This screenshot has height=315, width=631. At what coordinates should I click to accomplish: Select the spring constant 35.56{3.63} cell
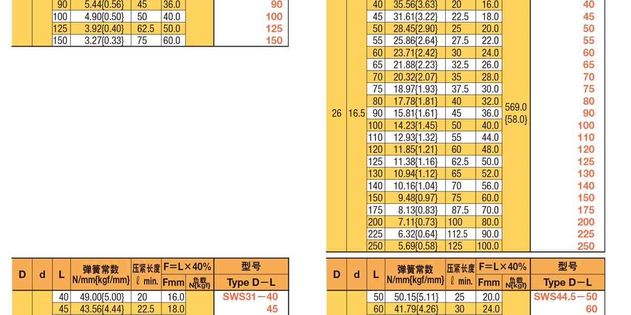[x=415, y=5]
